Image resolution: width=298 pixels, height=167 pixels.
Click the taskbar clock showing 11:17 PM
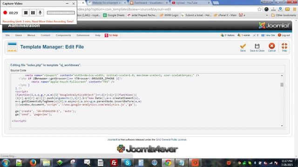(287, 163)
